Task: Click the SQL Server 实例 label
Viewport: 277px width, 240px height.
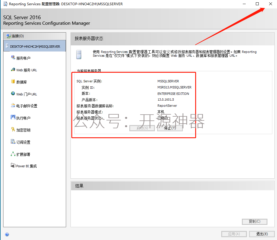Action: pos(89,81)
